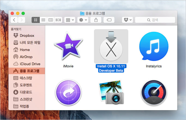Viewport: 186px width, 120px height.
Task: Go forward with the right chevron button
Action: pos(22,20)
